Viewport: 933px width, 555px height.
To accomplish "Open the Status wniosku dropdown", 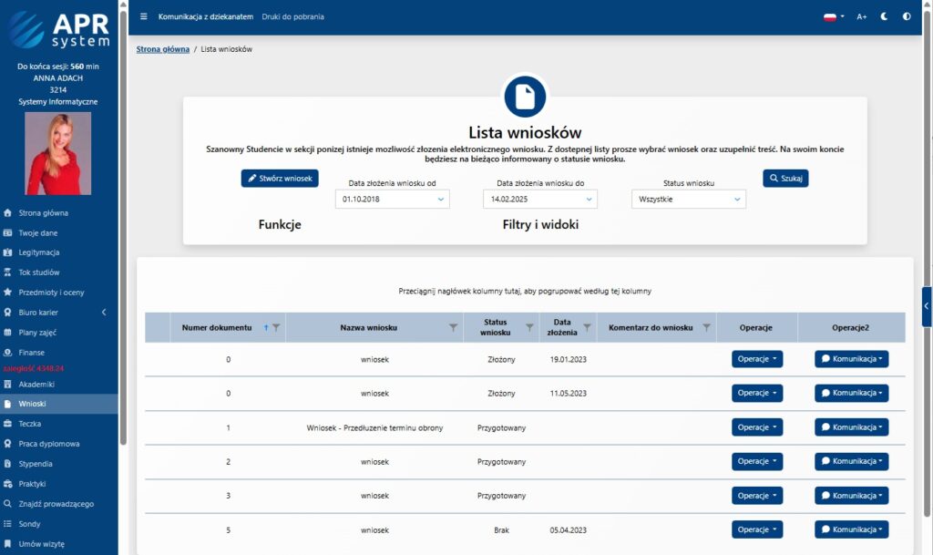I will 688,199.
